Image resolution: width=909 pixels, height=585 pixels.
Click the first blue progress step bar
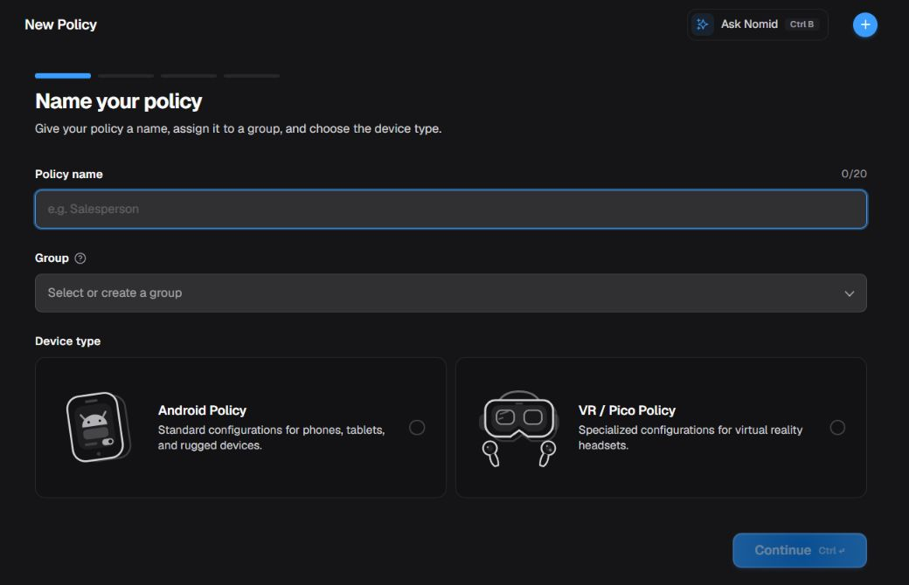tap(63, 76)
